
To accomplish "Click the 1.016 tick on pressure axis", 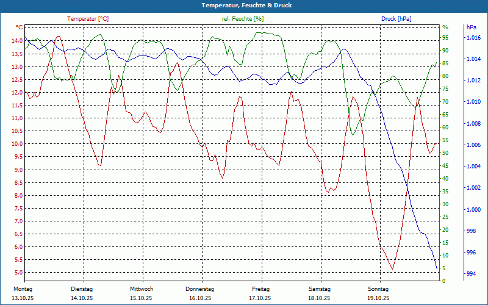I will coord(473,38).
